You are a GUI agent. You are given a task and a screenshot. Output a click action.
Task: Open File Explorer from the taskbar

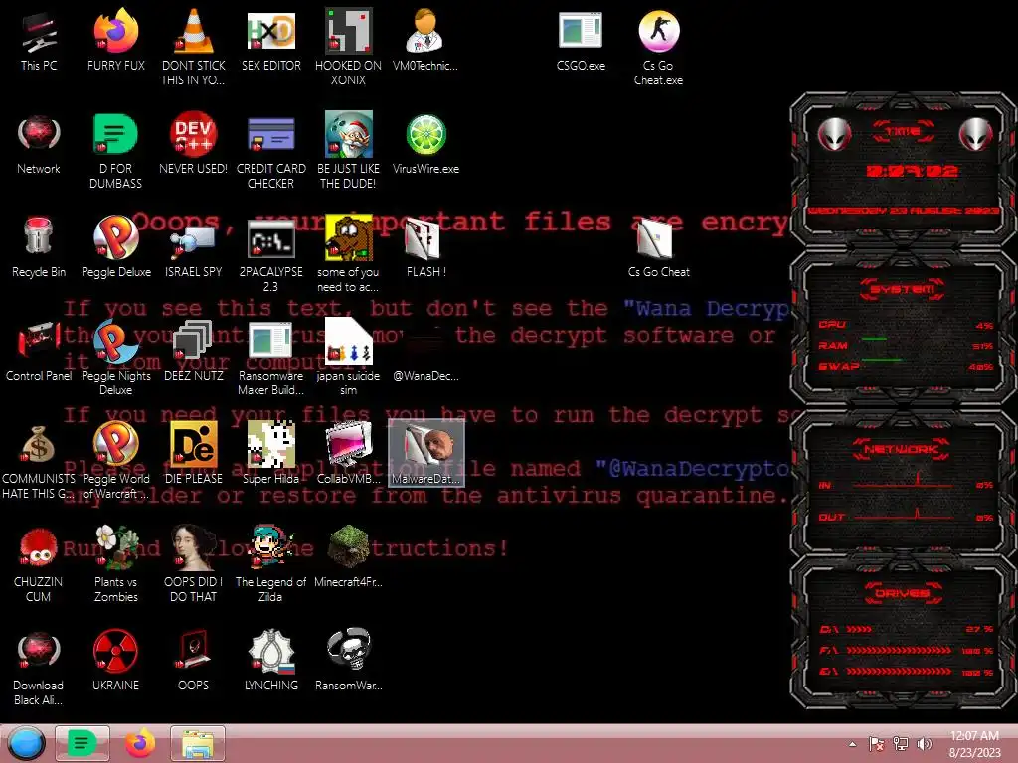[x=198, y=743]
